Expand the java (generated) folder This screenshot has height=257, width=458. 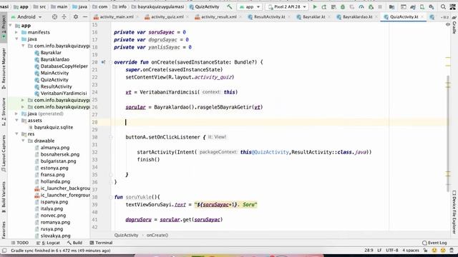[16, 114]
